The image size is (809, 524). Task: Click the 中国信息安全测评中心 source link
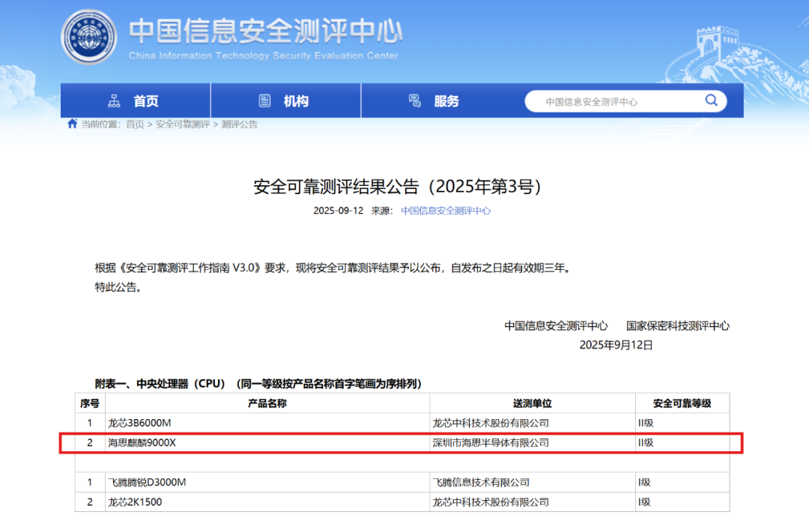(446, 211)
